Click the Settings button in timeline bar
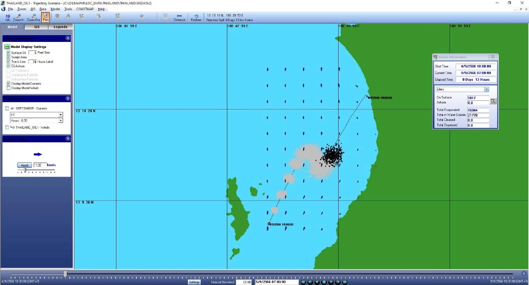 (x=194, y=282)
